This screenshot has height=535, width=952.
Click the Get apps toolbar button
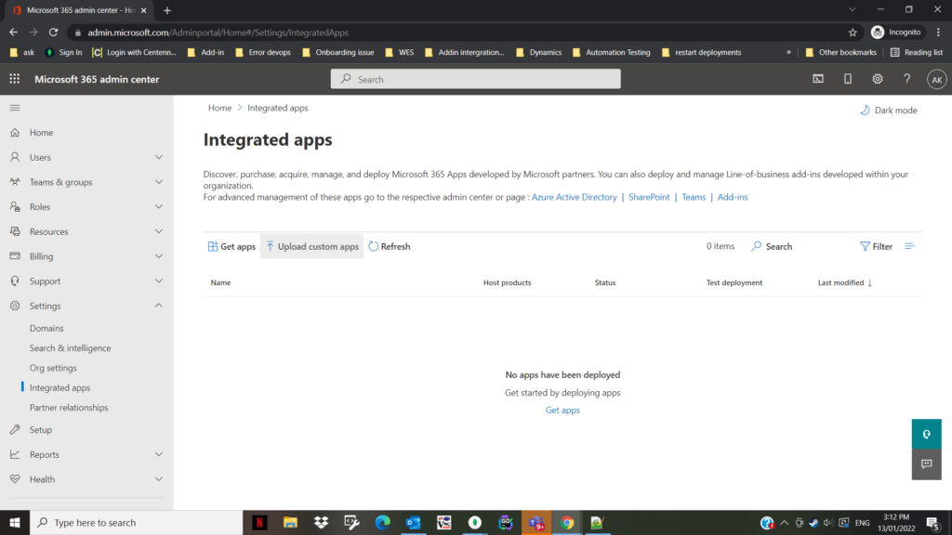231,246
